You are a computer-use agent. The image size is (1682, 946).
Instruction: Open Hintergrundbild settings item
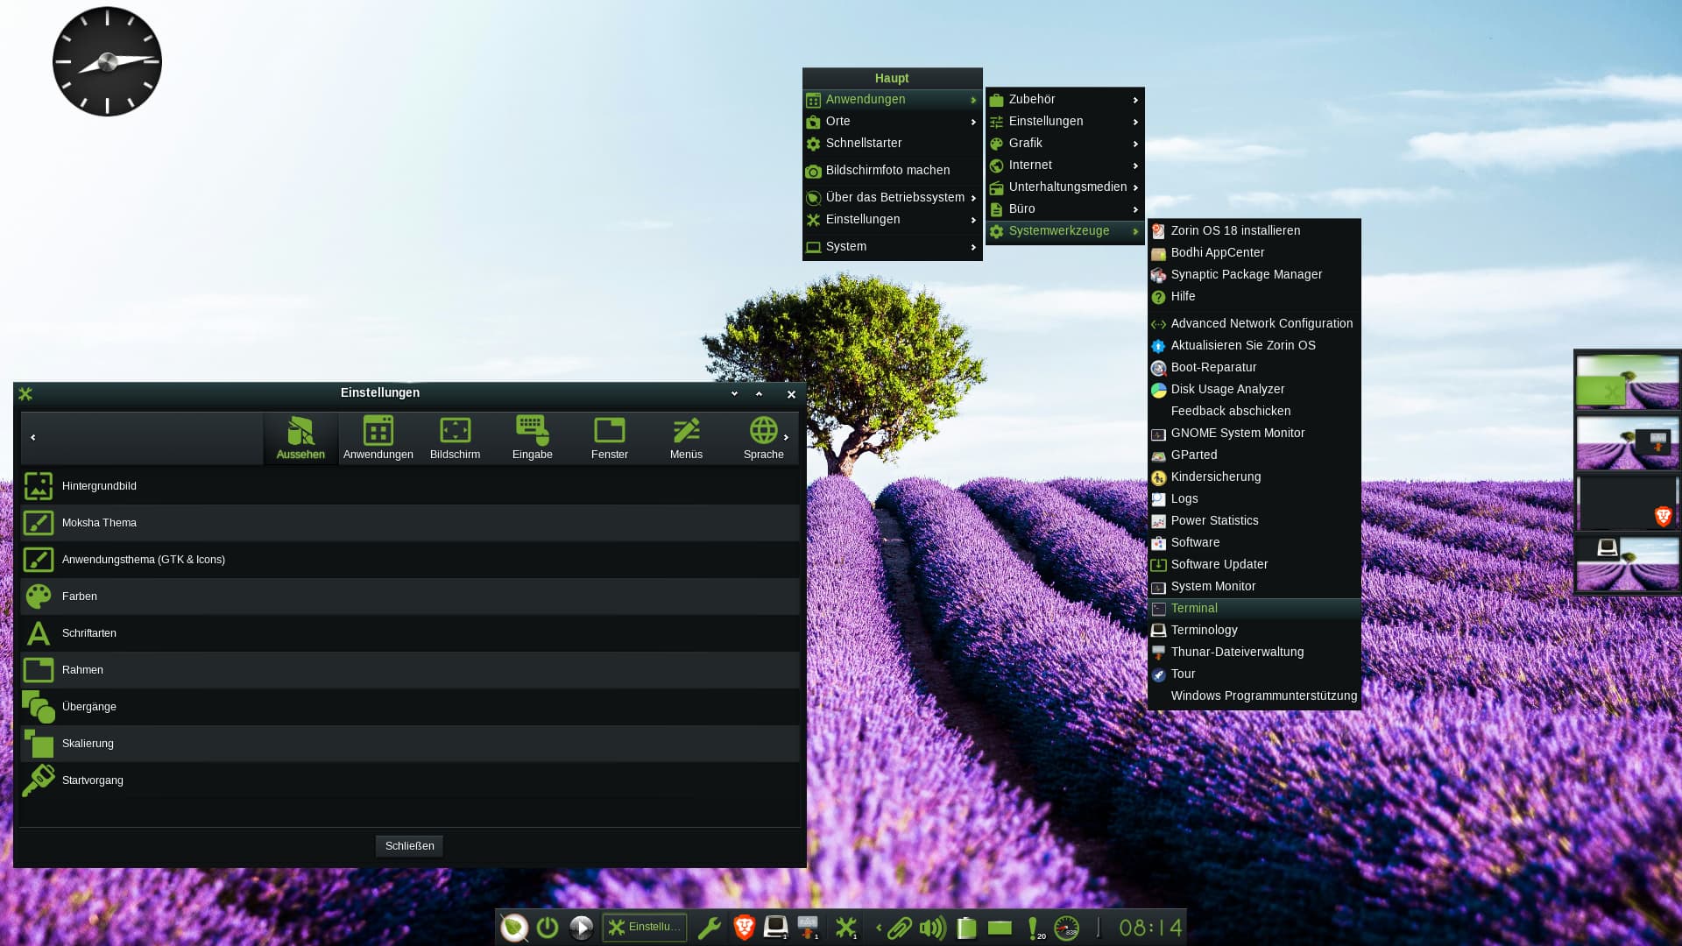click(99, 486)
